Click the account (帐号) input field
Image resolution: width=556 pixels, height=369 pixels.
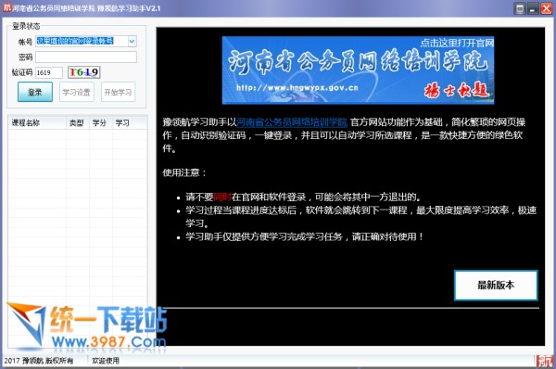coord(82,41)
